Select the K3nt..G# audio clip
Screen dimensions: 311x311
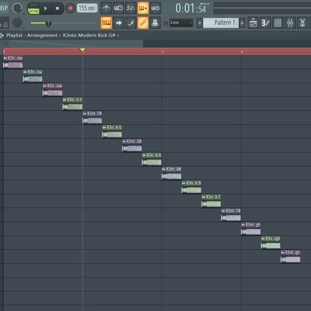click(x=132, y=145)
